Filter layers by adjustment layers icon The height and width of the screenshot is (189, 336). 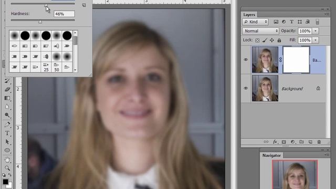pos(283,22)
